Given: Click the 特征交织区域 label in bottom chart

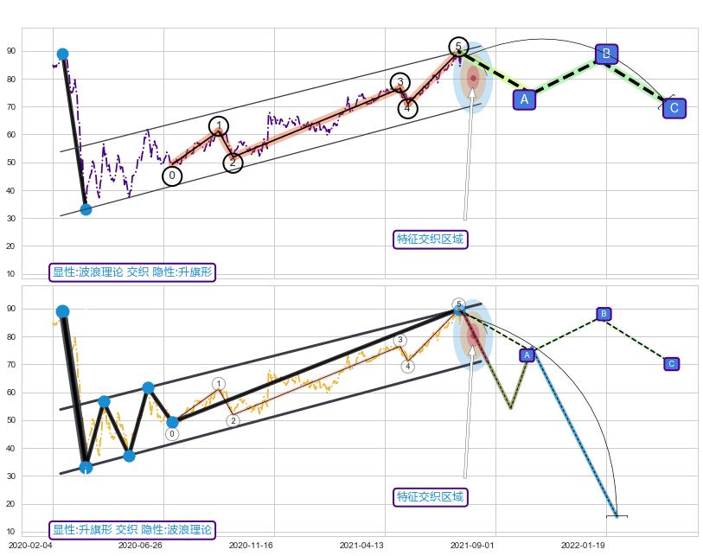Looking at the screenshot, I should tap(430, 496).
